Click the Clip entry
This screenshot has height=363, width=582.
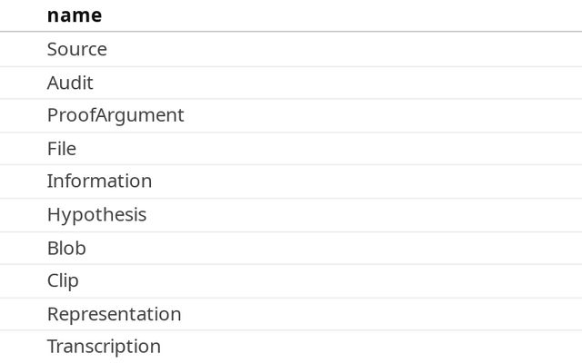(63, 280)
